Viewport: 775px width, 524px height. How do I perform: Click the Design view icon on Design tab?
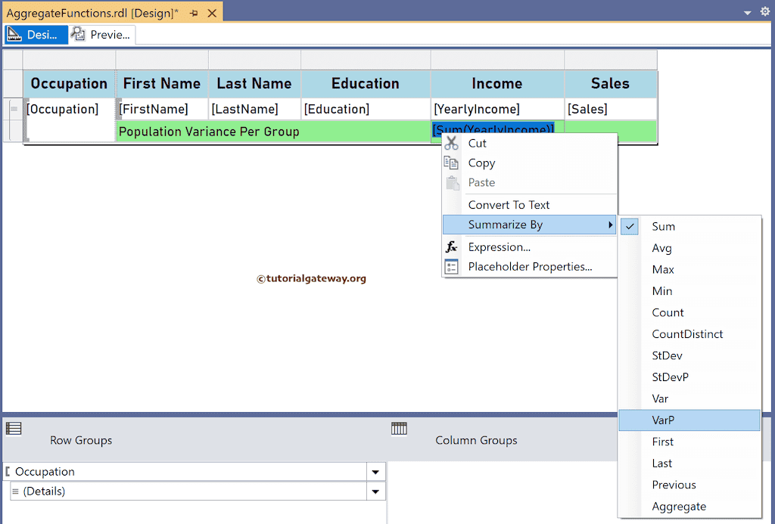point(14,34)
